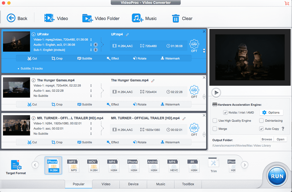Disable Nvidia / Intel / AMD acceleration checkbox

tap(225, 113)
